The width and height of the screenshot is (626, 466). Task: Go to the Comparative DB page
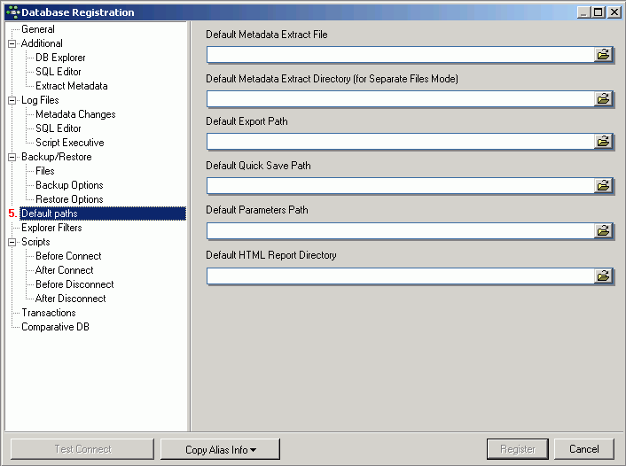point(55,327)
